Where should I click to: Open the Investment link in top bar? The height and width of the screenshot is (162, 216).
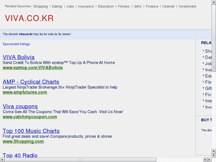pos(187,7)
